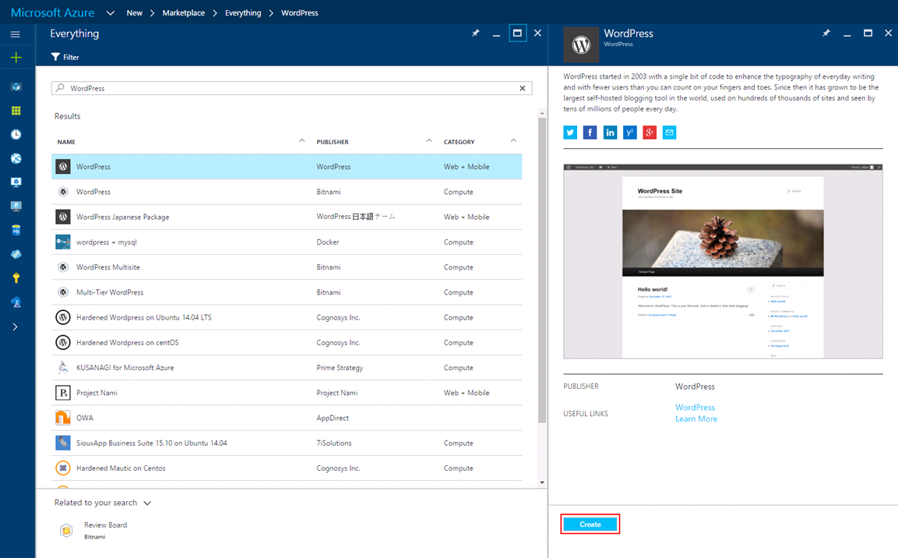Open the globe app services icon in sidebar
The height and width of the screenshot is (558, 898).
coord(16,159)
